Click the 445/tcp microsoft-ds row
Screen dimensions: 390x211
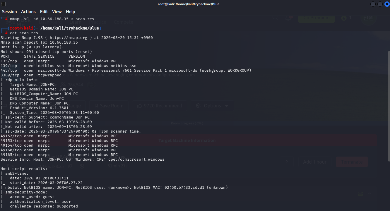click(126, 71)
